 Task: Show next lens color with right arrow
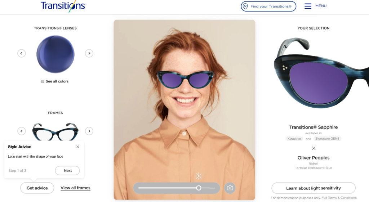point(89,53)
